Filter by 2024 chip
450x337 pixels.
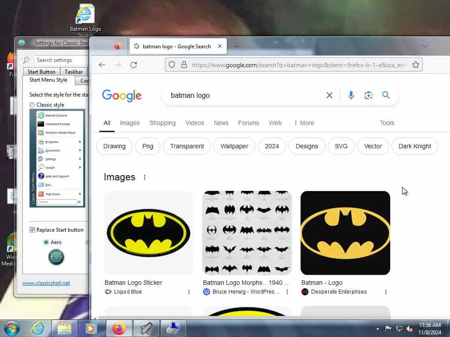coord(272,146)
